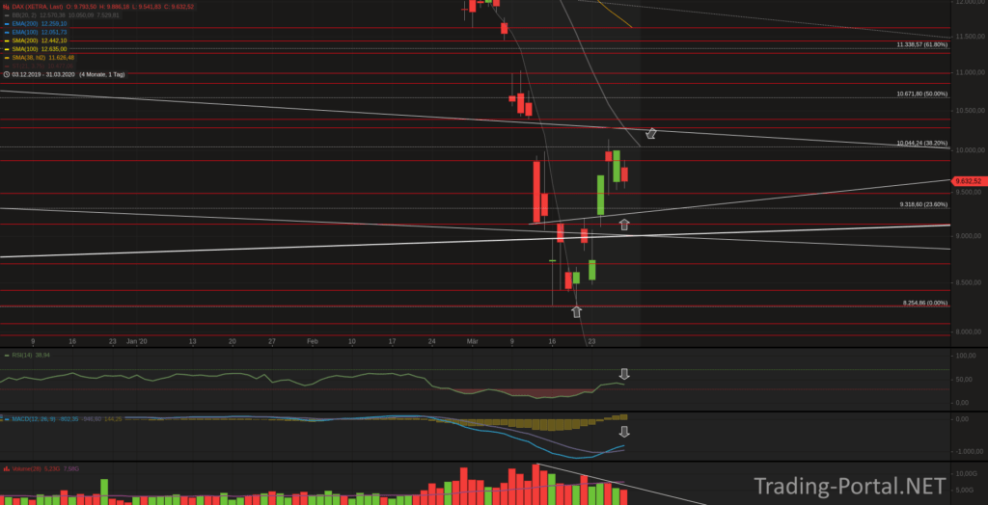Click the 'Feb' label on the time axis
988x505 pixels.
tap(312, 341)
